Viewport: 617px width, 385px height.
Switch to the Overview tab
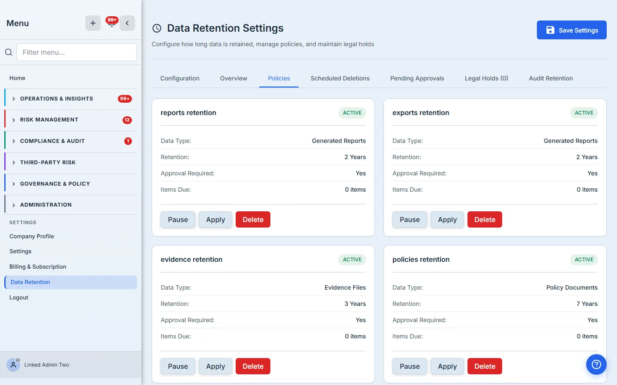tap(234, 78)
